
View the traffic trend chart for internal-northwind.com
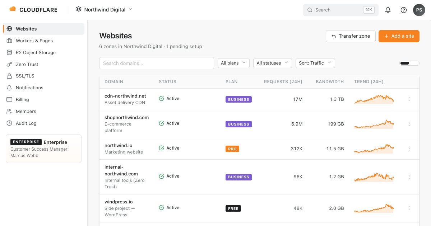[x=374, y=177]
